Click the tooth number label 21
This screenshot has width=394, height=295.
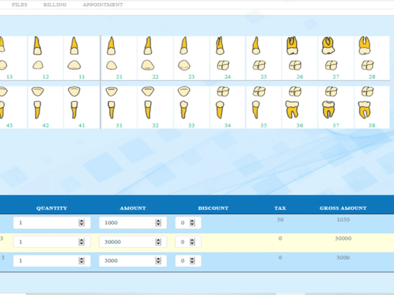[x=119, y=77]
